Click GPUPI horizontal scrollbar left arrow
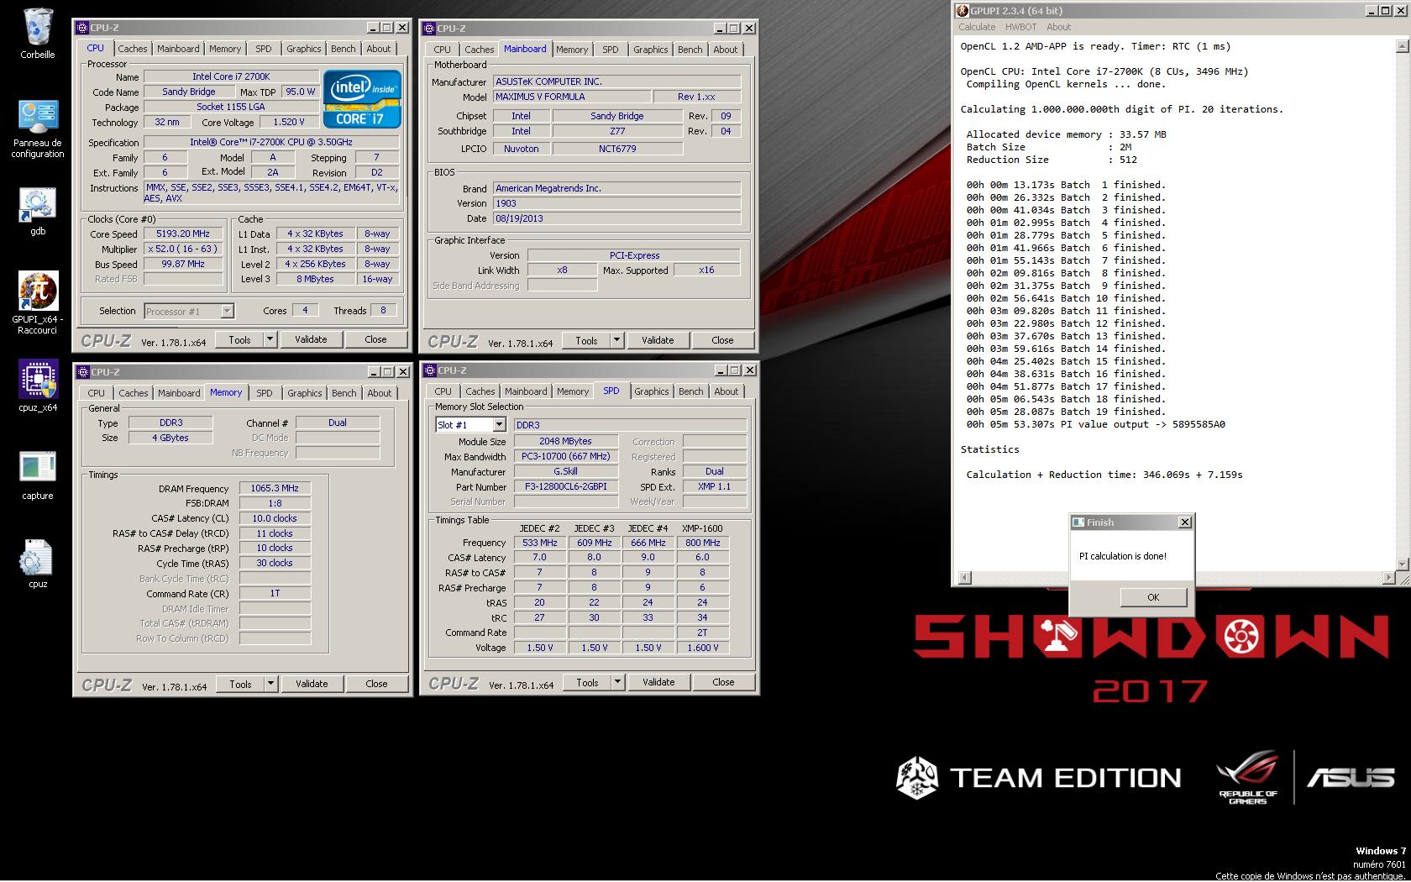 point(964,578)
